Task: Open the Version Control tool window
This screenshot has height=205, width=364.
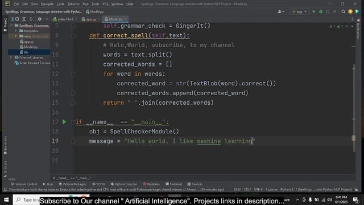Action: pos(24,184)
